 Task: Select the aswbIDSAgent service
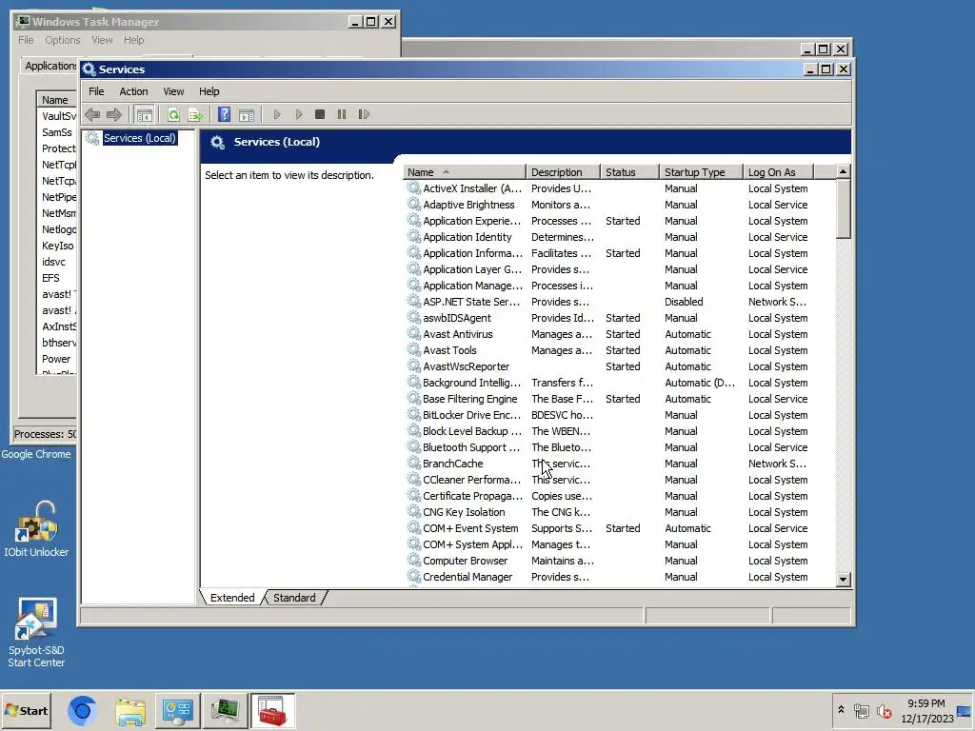coord(618,318)
